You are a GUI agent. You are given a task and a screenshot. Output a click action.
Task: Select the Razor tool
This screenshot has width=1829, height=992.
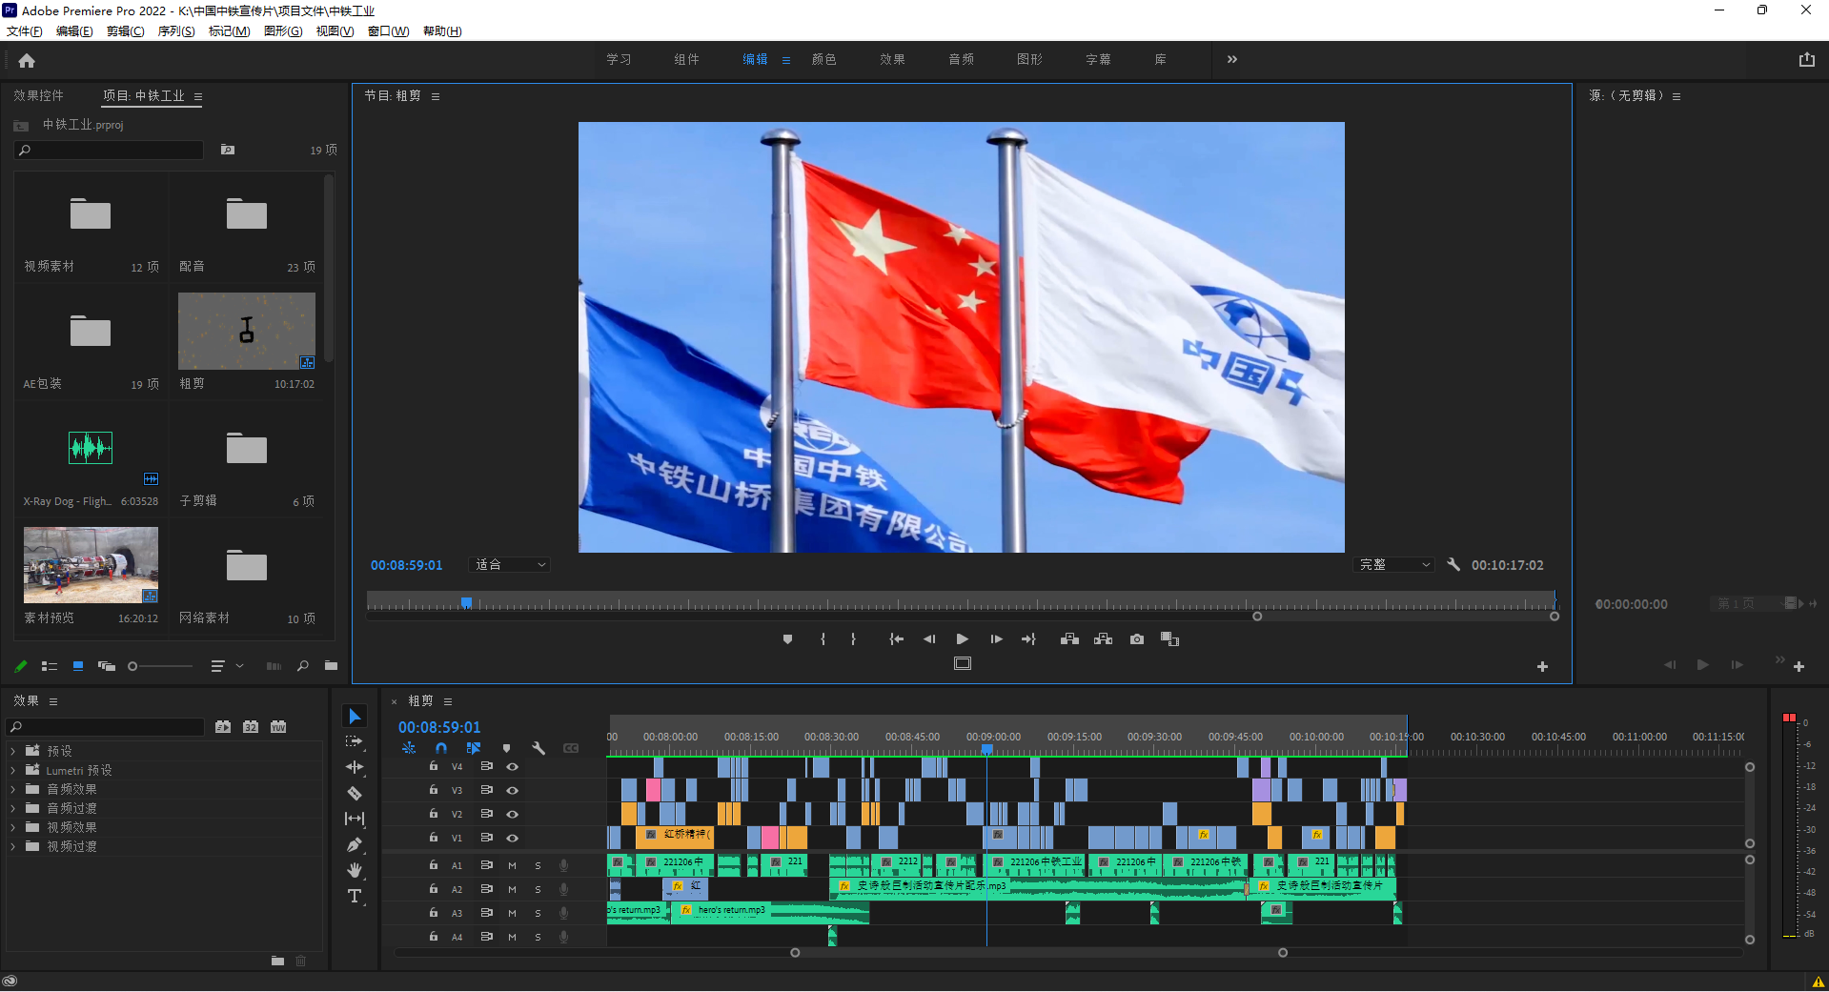point(355,793)
